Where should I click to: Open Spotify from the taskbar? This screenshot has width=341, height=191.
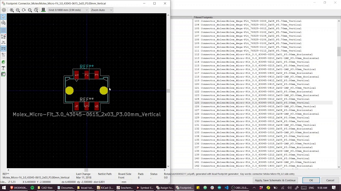point(32,188)
